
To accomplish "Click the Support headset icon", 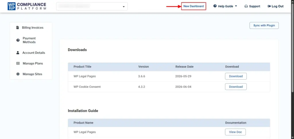I will point(246,6).
